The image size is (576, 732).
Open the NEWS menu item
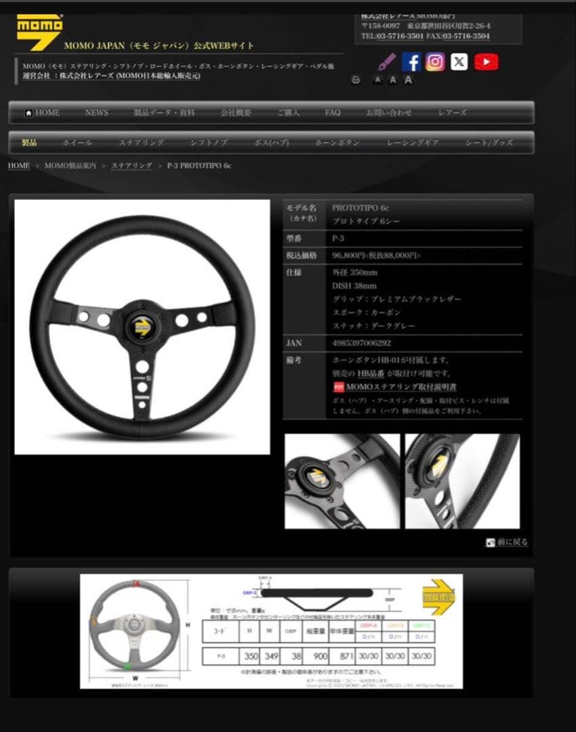(96, 113)
